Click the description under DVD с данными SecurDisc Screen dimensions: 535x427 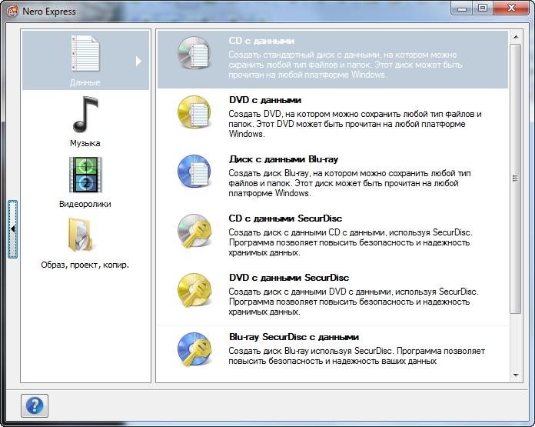coord(354,302)
